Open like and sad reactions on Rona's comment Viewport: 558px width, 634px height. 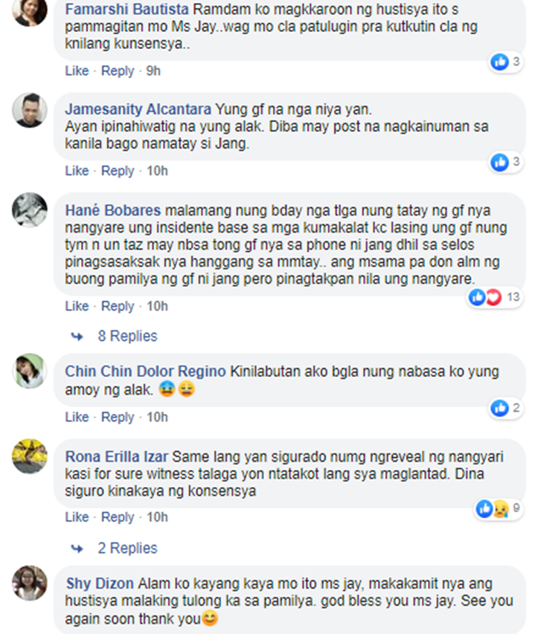498,508
